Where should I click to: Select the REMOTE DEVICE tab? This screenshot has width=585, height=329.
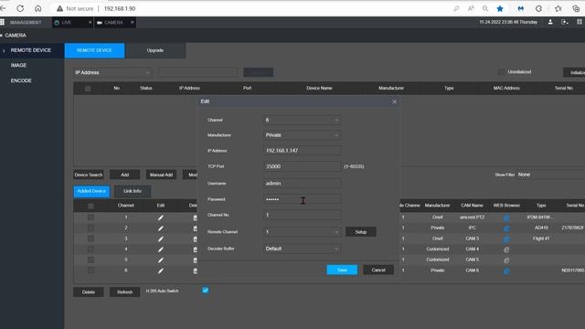pos(94,50)
